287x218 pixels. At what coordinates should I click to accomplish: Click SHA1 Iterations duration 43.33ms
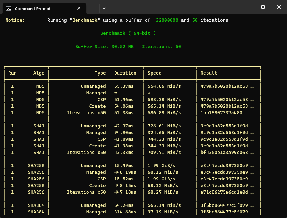point(124,153)
